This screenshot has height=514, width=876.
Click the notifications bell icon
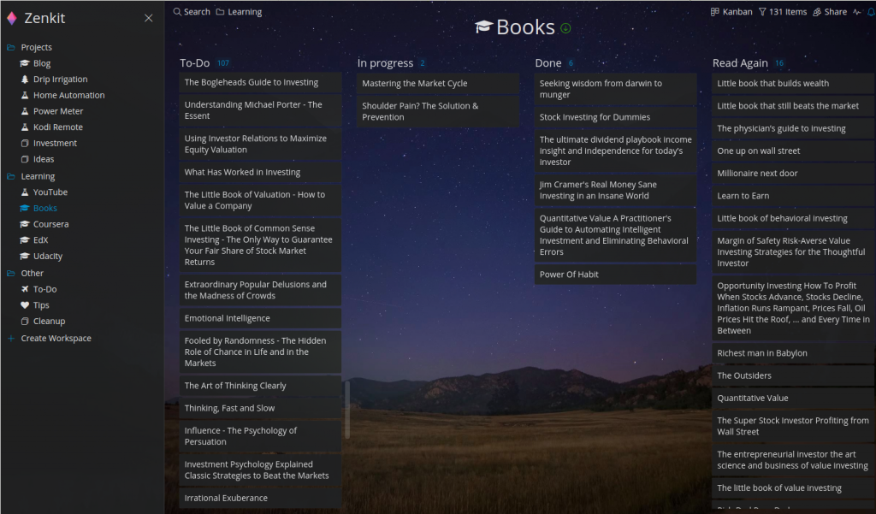(872, 12)
